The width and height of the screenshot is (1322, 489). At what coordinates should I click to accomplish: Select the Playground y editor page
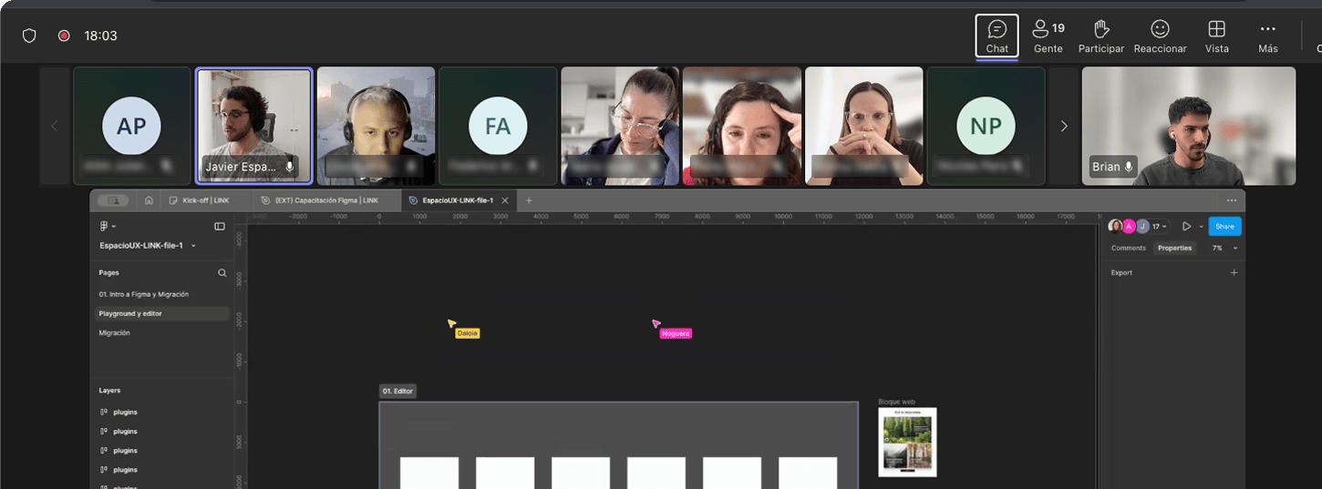(x=160, y=313)
